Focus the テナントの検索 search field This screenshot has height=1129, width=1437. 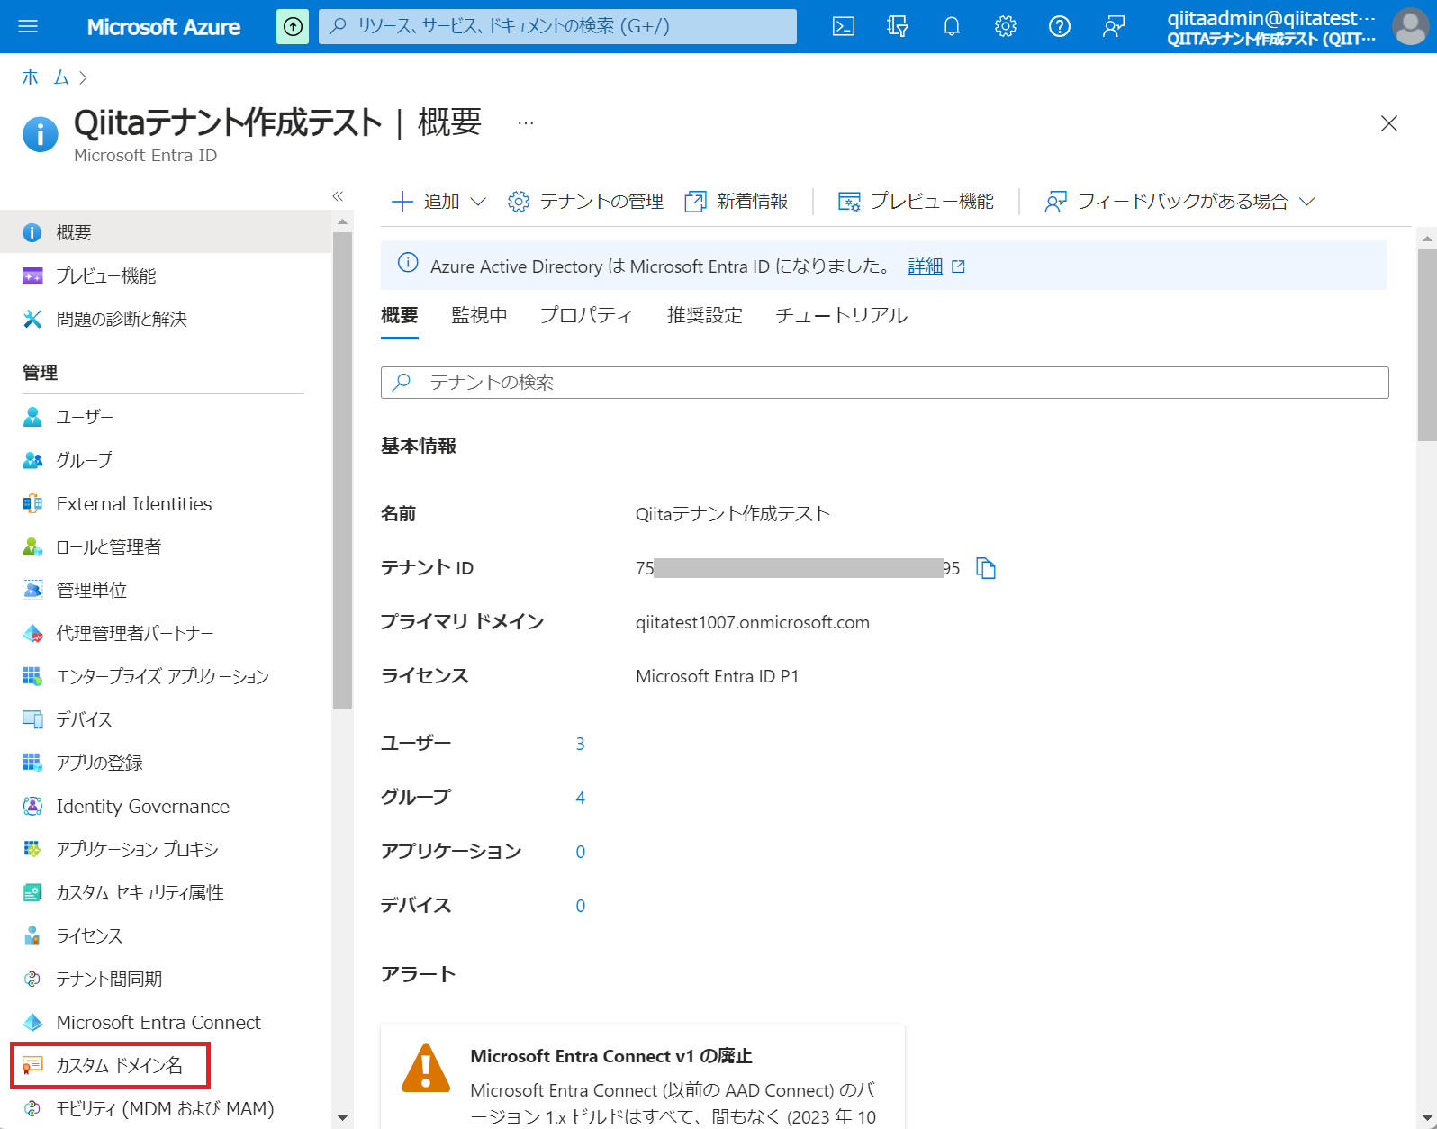pos(885,383)
